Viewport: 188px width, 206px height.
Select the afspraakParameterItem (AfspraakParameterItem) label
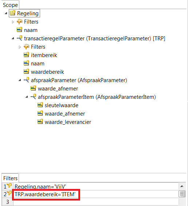coord(97,97)
